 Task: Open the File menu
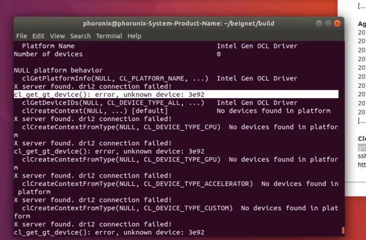tap(21, 36)
